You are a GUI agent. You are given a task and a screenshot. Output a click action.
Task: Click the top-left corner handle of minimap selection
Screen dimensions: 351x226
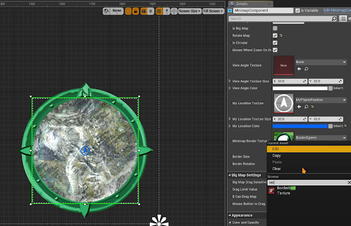pos(31,96)
